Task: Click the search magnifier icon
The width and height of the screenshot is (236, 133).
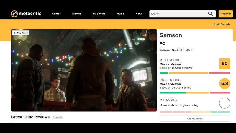Action: pos(210,14)
